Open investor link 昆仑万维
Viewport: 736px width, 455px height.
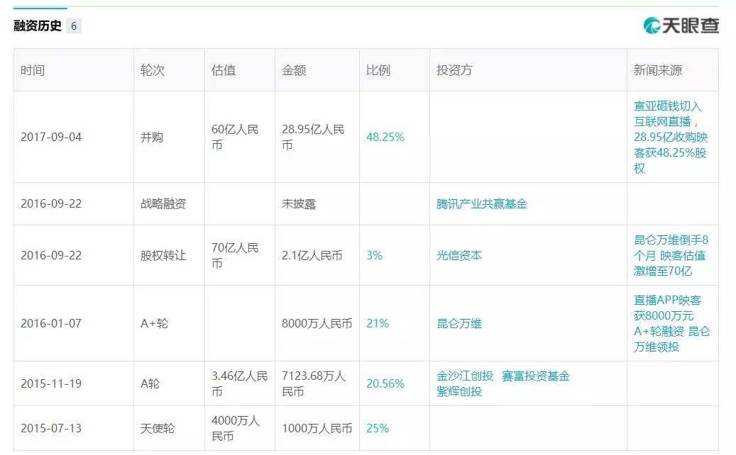tap(459, 323)
